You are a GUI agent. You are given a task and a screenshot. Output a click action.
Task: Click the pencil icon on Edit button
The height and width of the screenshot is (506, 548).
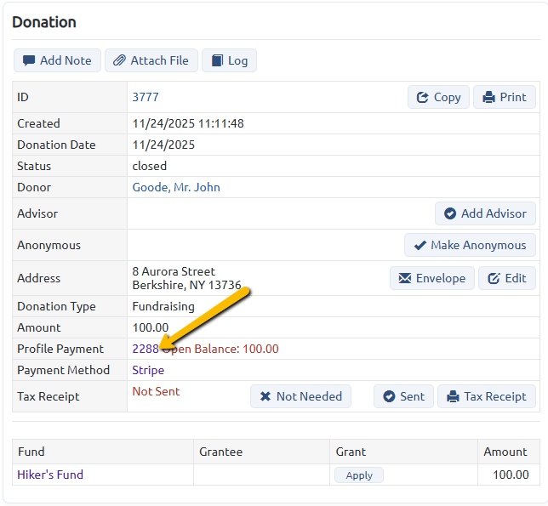tap(494, 278)
